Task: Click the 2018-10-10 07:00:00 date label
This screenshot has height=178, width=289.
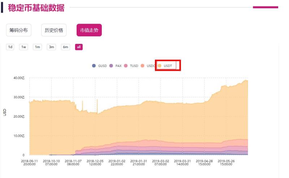Action: (x=51, y=163)
